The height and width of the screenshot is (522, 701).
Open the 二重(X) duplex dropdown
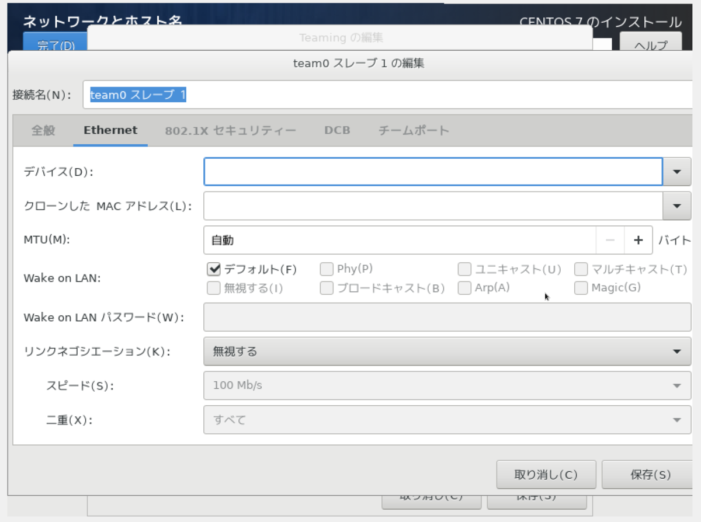click(x=676, y=419)
